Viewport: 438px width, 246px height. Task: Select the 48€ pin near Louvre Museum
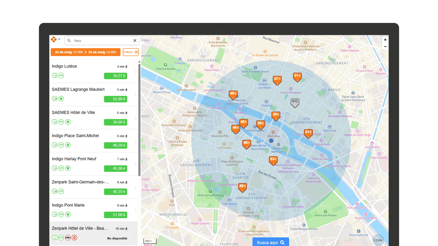coord(233,95)
